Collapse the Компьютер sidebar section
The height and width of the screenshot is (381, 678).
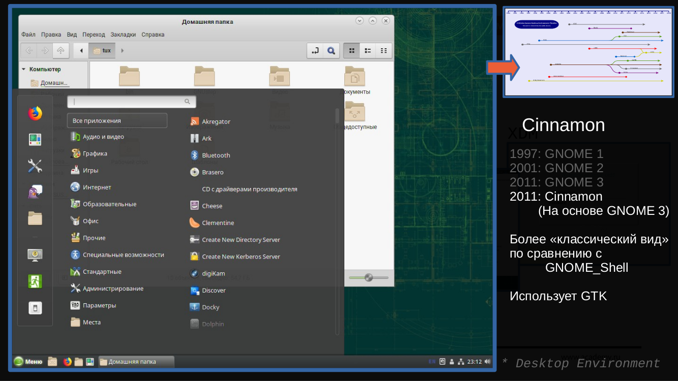(x=23, y=69)
